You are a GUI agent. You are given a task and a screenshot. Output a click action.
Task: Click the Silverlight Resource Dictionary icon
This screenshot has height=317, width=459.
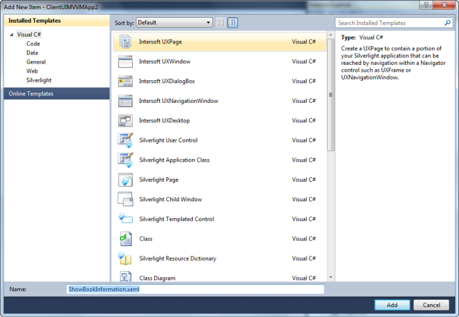[x=125, y=258]
